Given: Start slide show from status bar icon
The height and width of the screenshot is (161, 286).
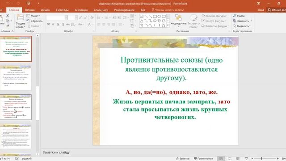Looking at the screenshot, I should [246, 158].
